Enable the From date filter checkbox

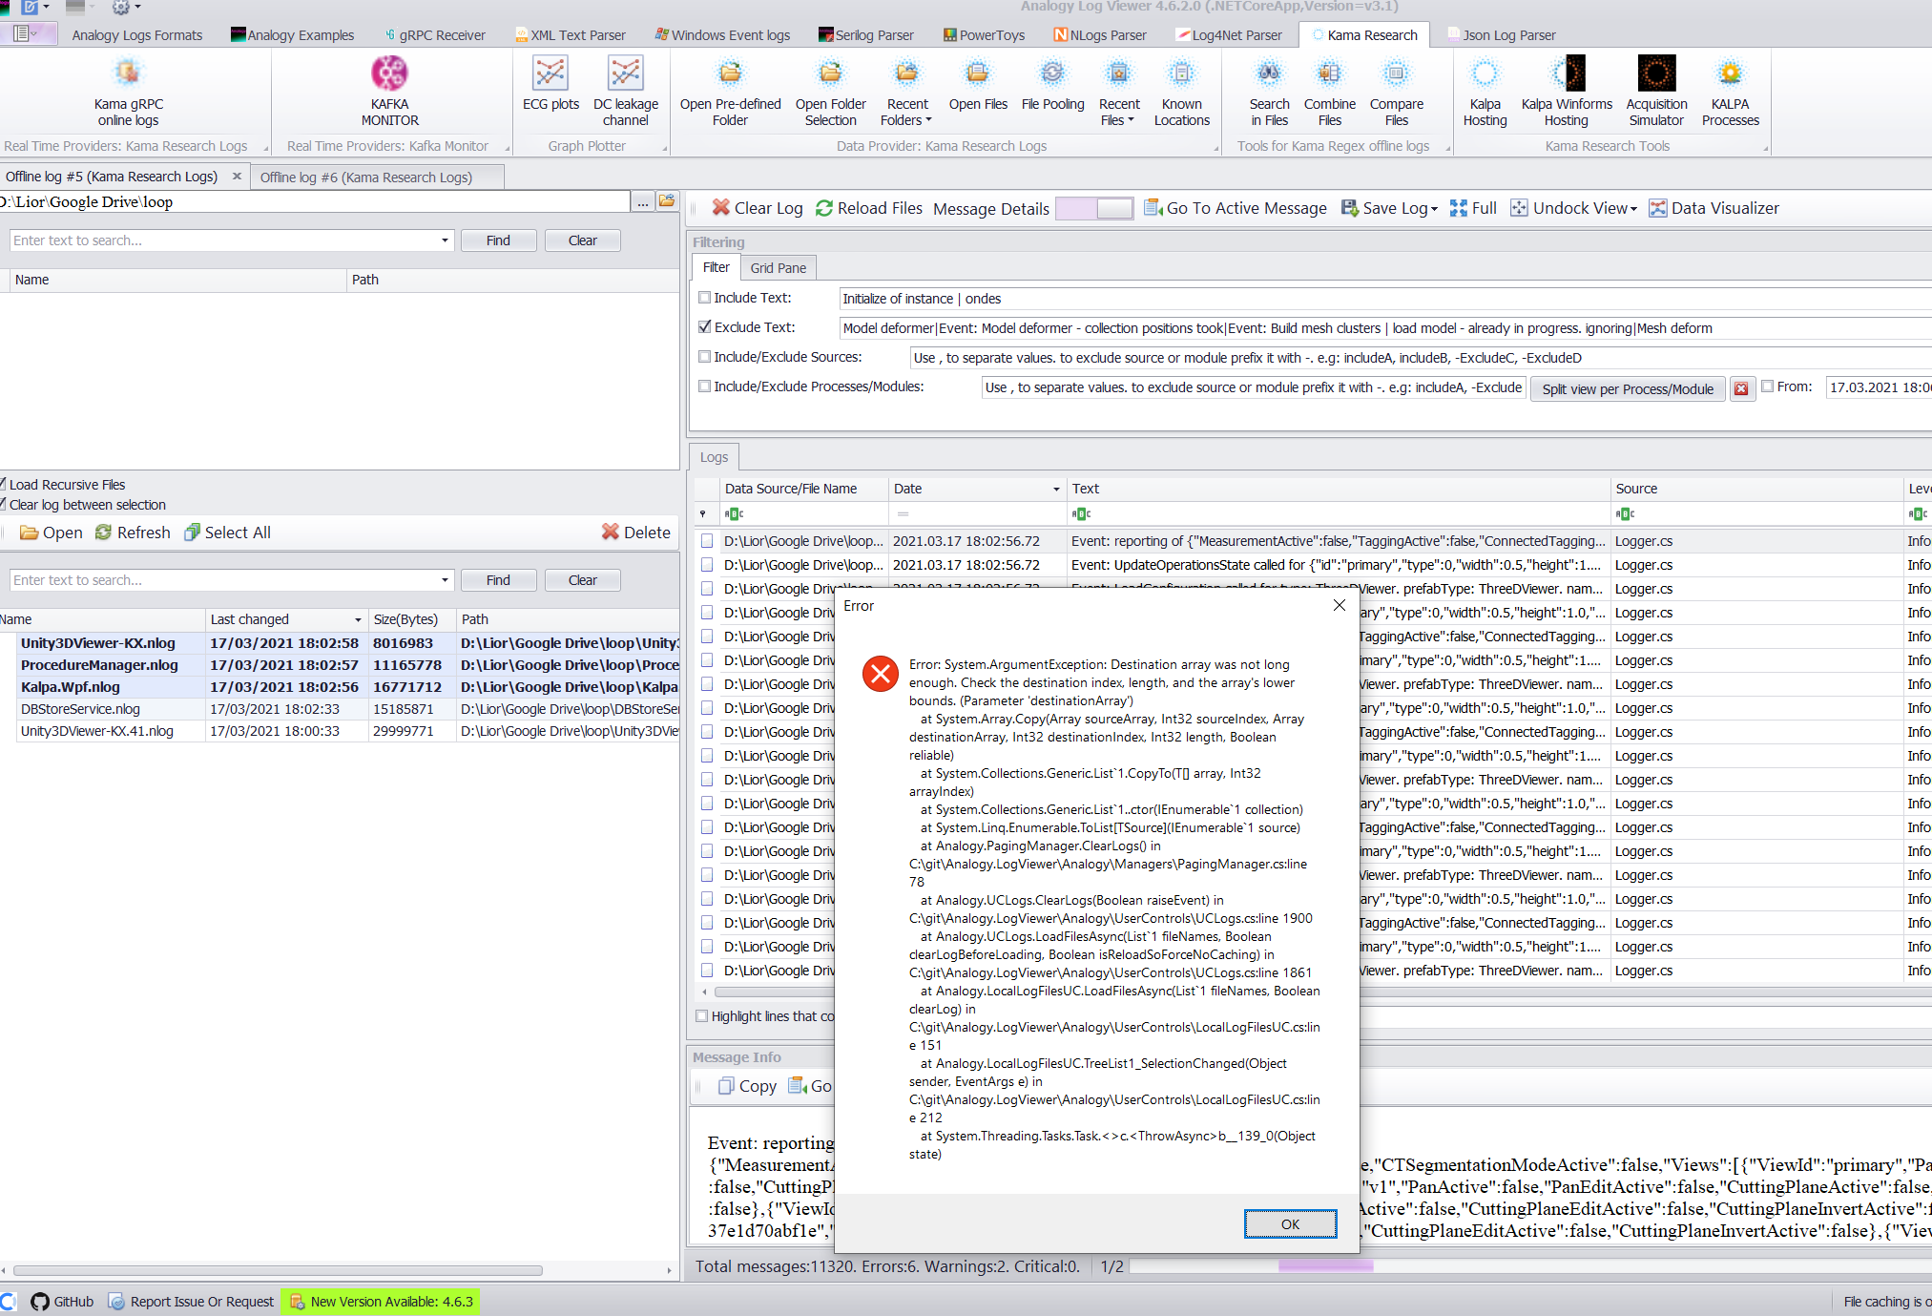pyautogui.click(x=1767, y=386)
